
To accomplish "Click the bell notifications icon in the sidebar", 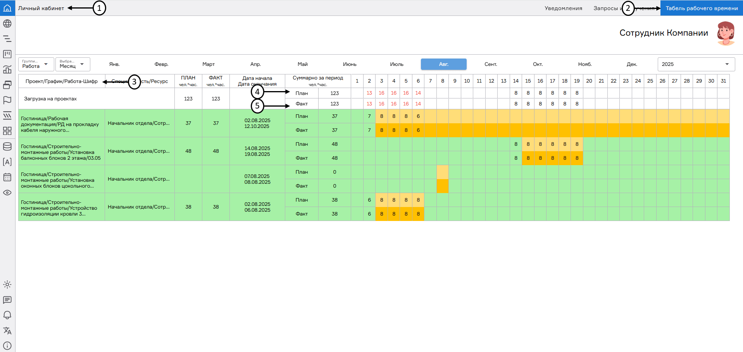I will point(7,315).
